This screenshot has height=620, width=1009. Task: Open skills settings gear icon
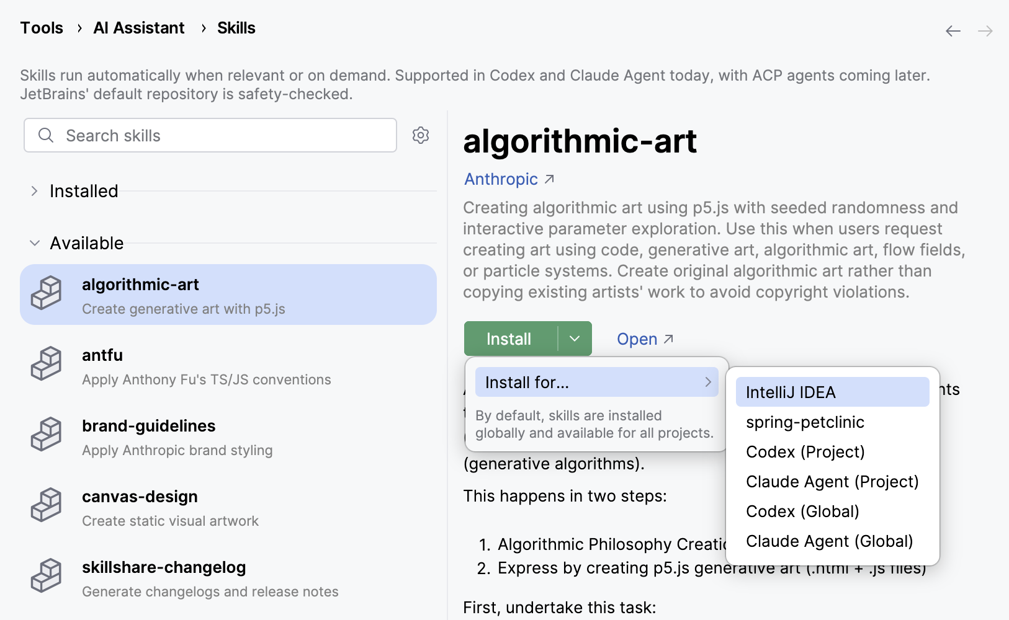[421, 135]
